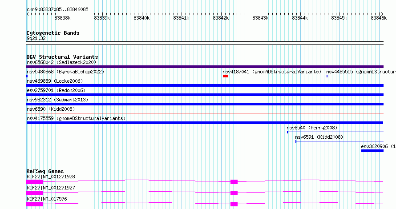Screen dimensions: 396x209
Task: Click the blue nsv4175559 variant bar
Action: (205, 123)
